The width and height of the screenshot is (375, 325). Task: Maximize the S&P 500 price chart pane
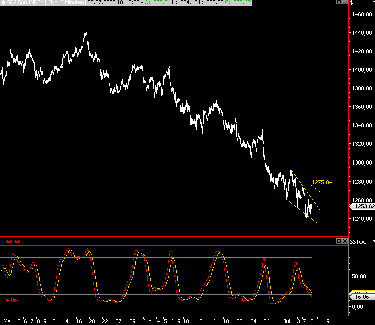(x=339, y=2)
